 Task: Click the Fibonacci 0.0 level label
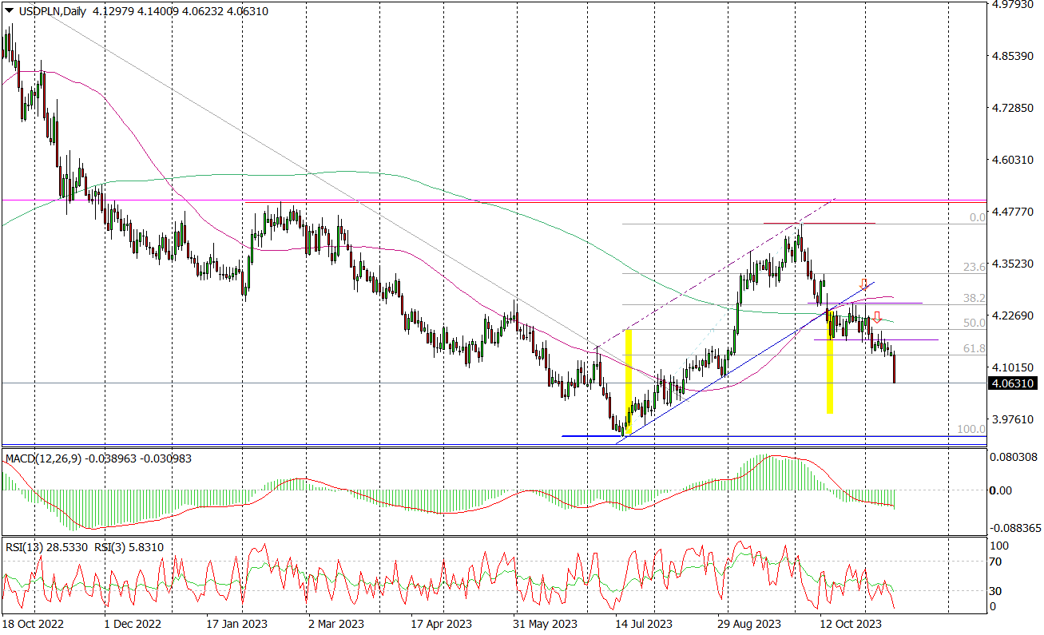pos(977,217)
